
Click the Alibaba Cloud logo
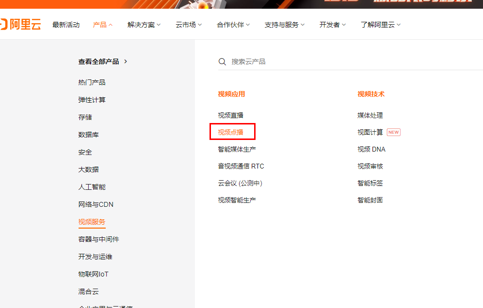click(20, 24)
